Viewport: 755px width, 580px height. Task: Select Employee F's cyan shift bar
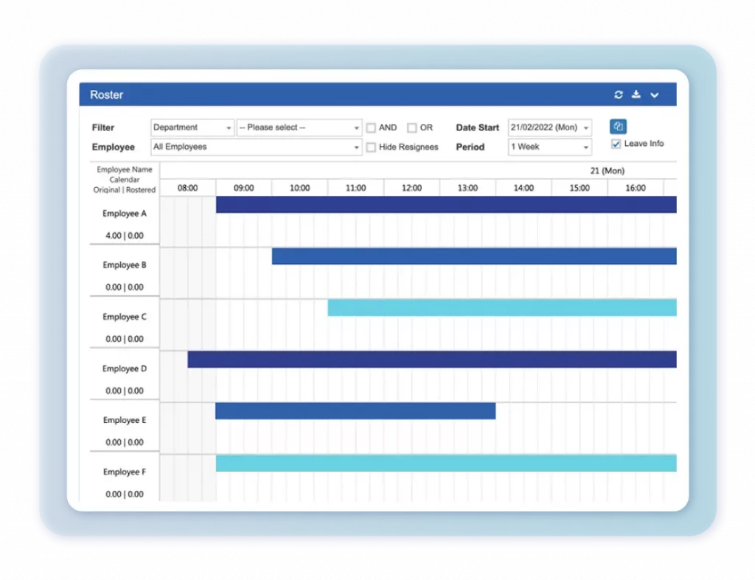pos(446,463)
